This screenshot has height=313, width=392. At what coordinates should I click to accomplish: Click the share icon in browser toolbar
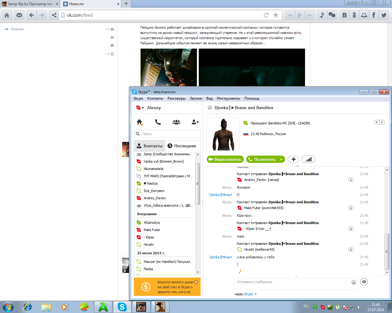(x=54, y=15)
